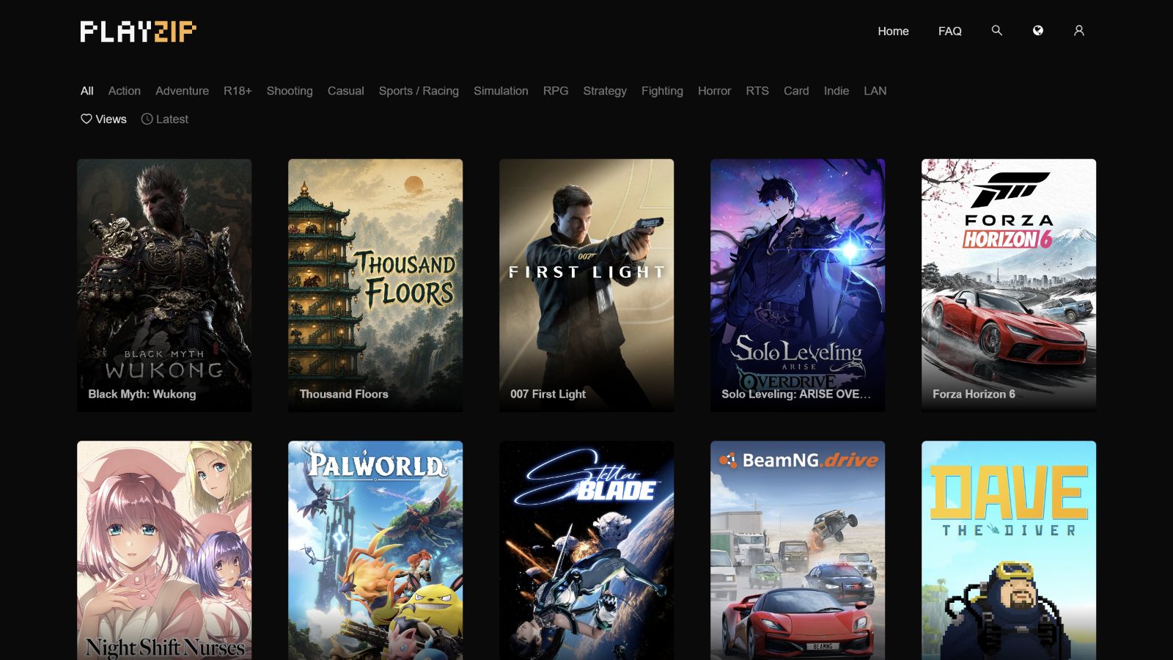Go to the Home page
1173x660 pixels.
tap(893, 31)
